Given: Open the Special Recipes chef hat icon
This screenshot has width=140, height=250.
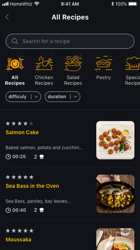Looking at the screenshot, I should point(133,63).
